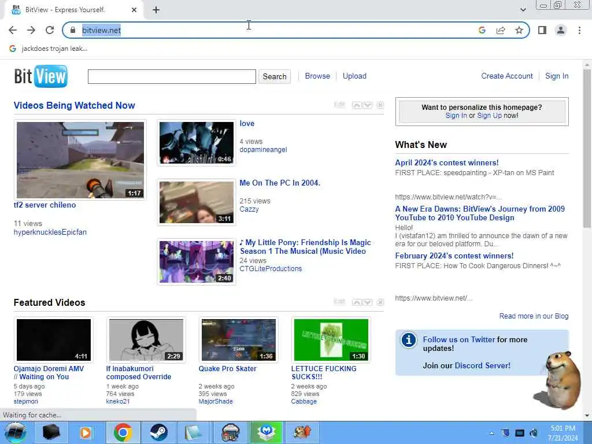Open the Discord Server link

482,365
